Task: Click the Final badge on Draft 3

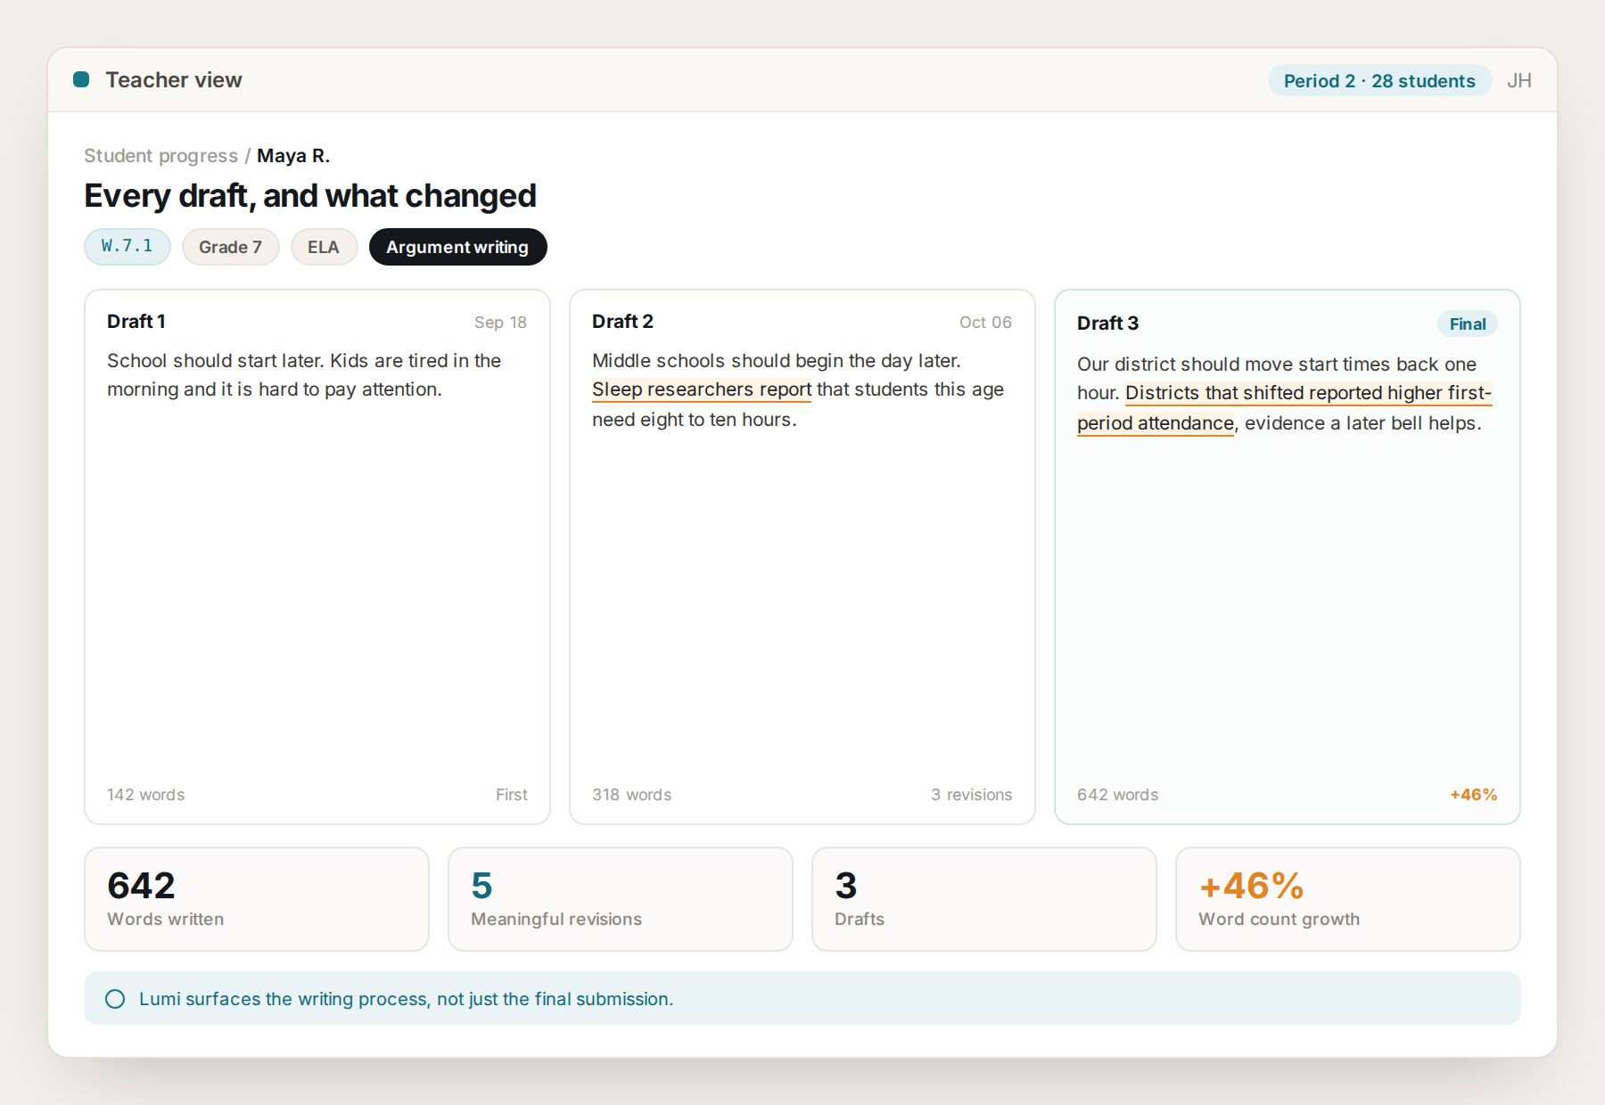Action: pos(1468,323)
